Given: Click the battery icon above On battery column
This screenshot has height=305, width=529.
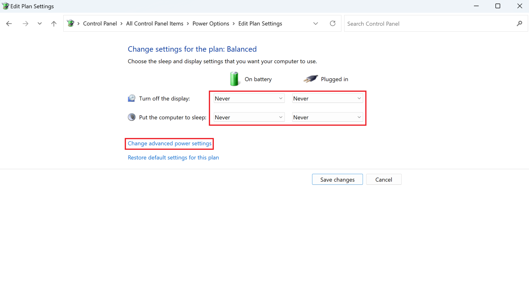Looking at the screenshot, I should coord(234,79).
